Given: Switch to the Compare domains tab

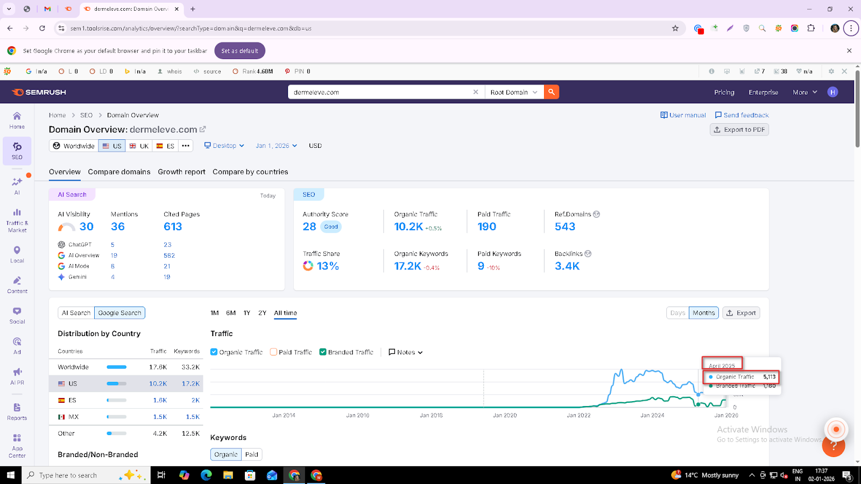Looking at the screenshot, I should (119, 172).
